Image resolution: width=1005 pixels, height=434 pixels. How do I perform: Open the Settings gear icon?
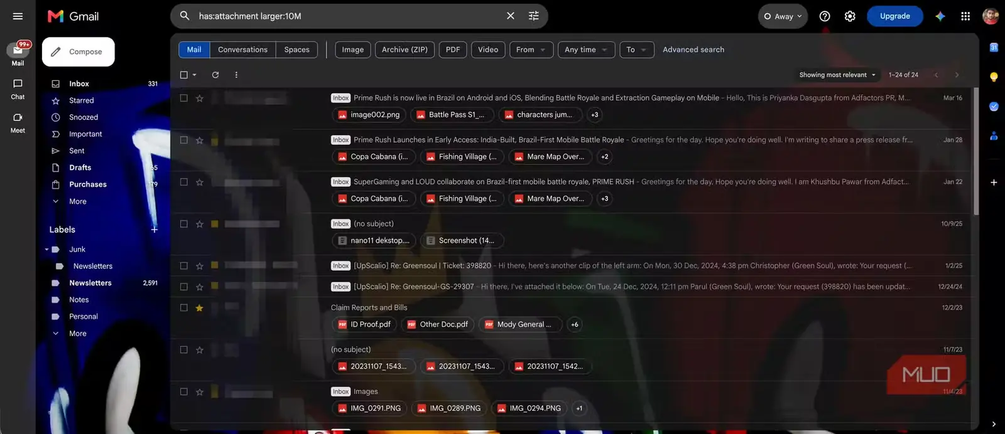pyautogui.click(x=850, y=16)
